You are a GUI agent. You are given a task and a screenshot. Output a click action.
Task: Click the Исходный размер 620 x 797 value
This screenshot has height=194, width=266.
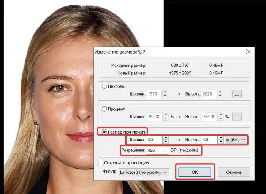point(180,65)
